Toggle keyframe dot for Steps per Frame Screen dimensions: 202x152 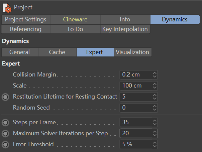[x=5, y=122]
